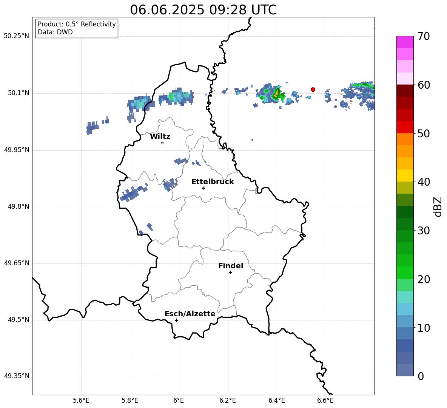Click the Findel city label
This screenshot has width=447, height=408.
(x=231, y=266)
